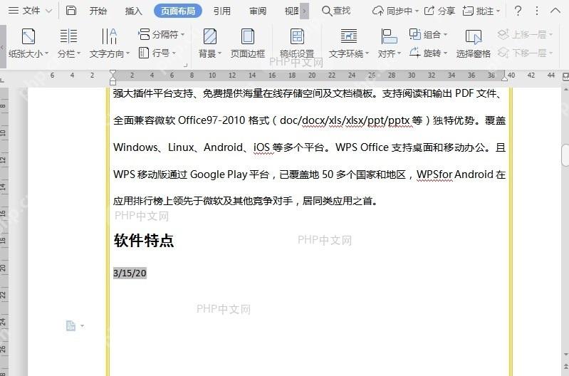569x376 pixels.
Task: Click the 软件特点 heading
Action: 144,240
